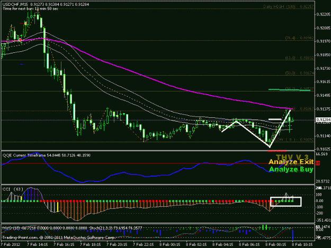Click the yellow CCI histogram bar below zero
The image size is (331, 248).
pos(58,207)
